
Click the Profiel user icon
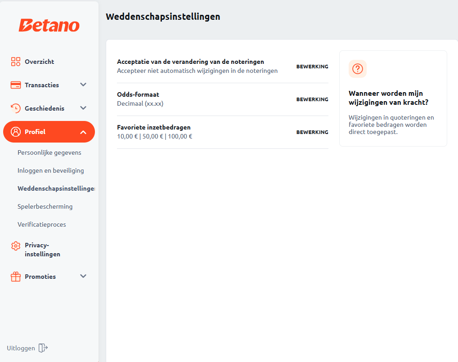[15, 132]
